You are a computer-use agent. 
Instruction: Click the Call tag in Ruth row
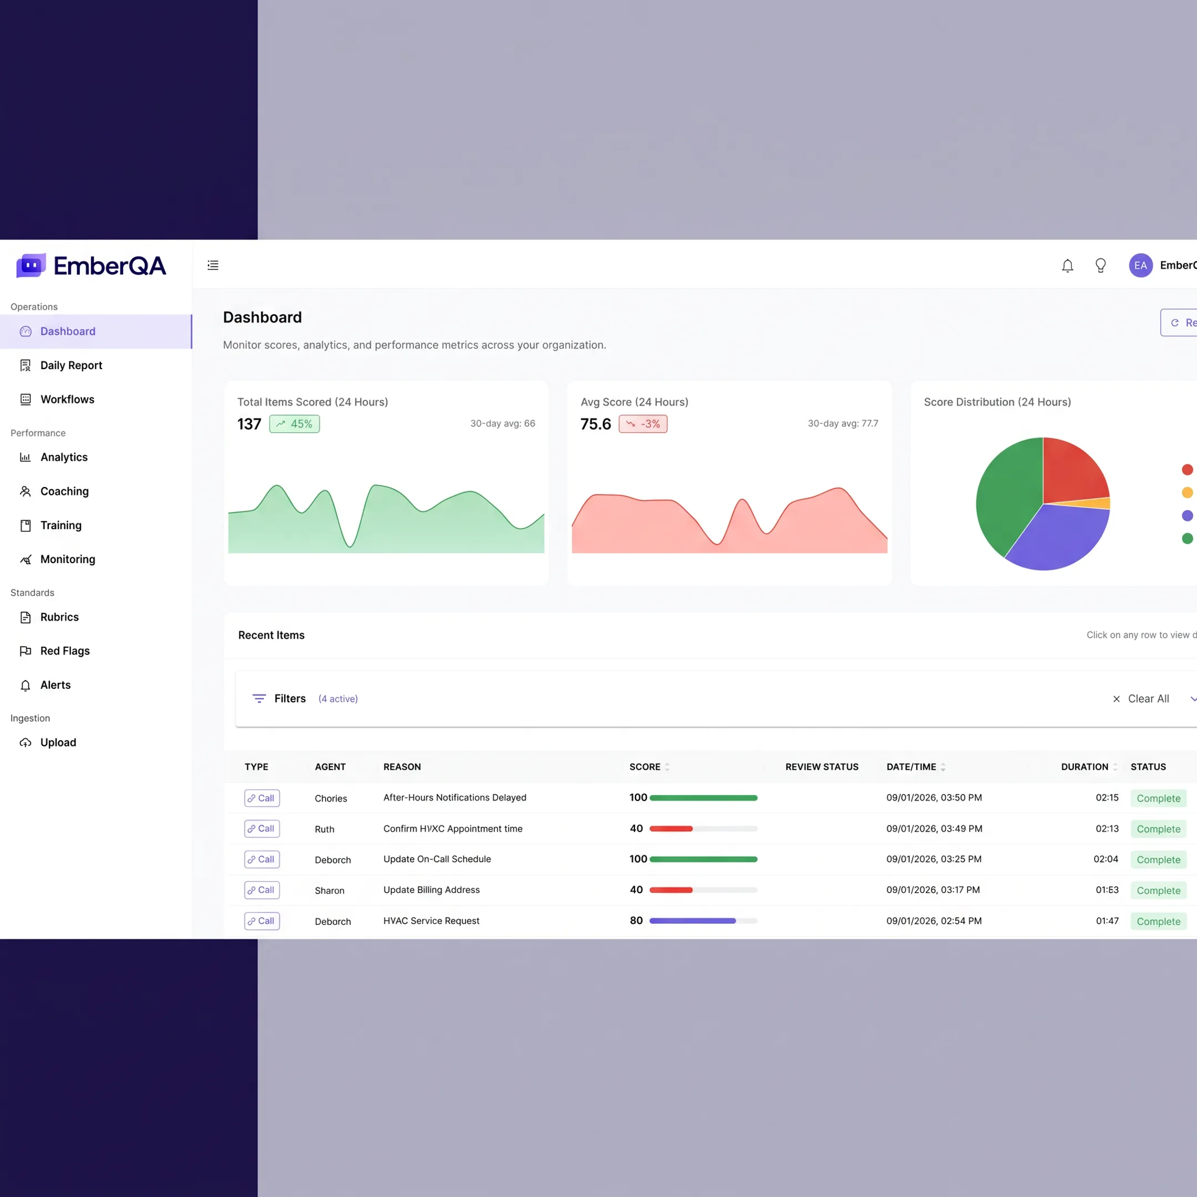[x=262, y=828]
